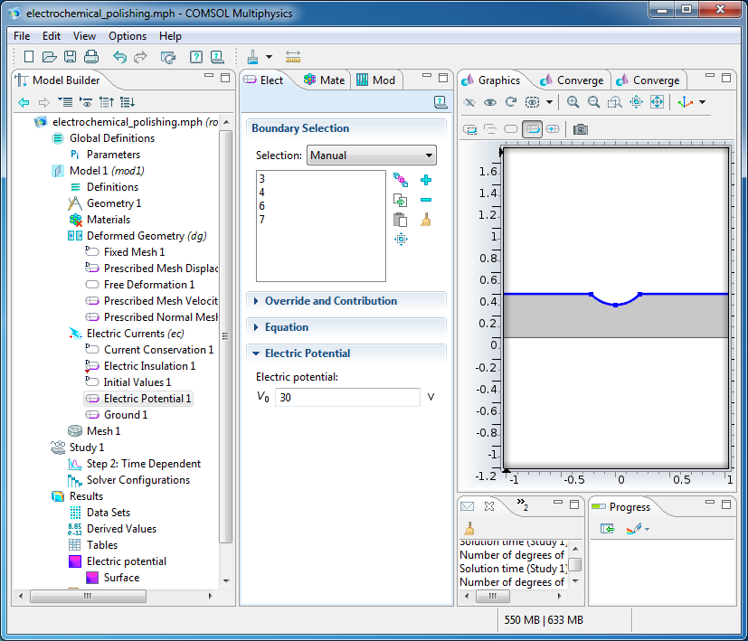Click the log panel horizontal scrollbar thumb

tap(493, 596)
